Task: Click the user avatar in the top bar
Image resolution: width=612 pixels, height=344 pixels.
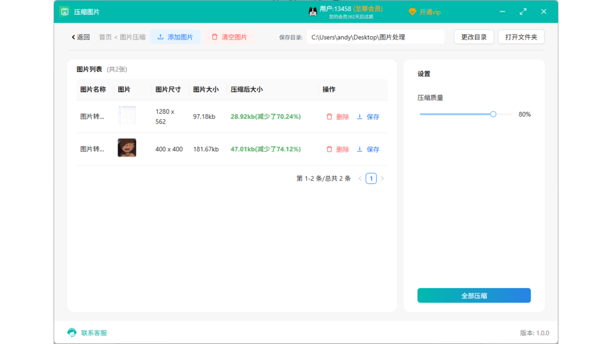Action: (313, 11)
